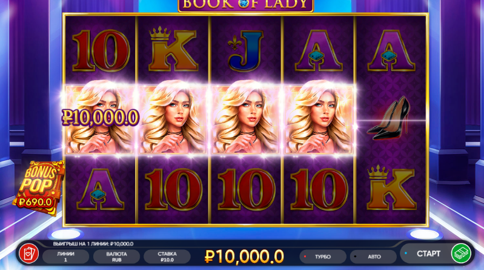Select the fourth blonde lady symbol

(318, 120)
